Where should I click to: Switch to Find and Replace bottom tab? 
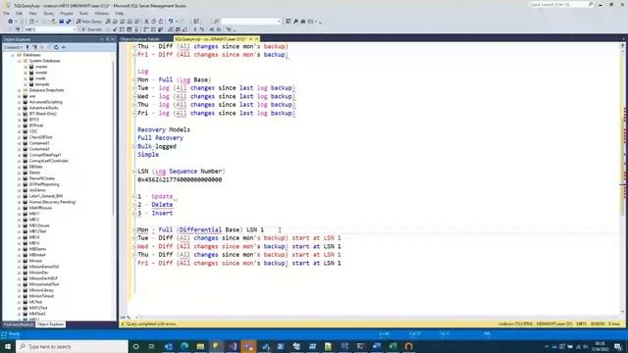click(19, 325)
